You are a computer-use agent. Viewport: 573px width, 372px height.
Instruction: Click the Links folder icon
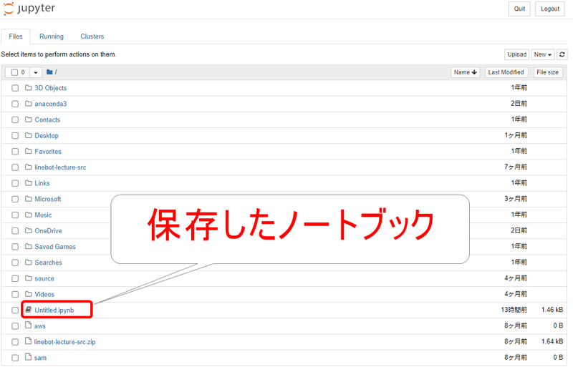click(x=29, y=183)
